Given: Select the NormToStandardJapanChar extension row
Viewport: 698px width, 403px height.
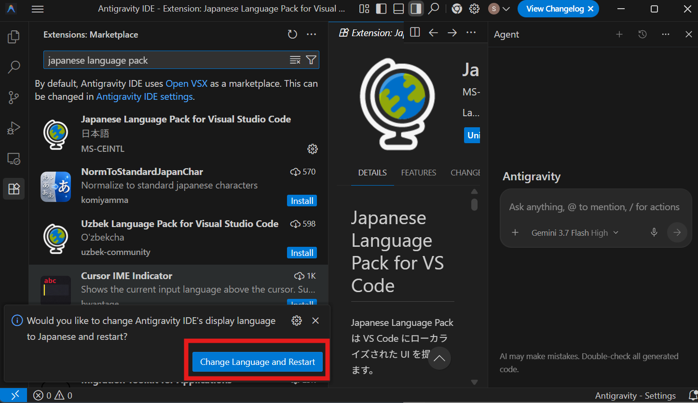Looking at the screenshot, I should pyautogui.click(x=178, y=187).
